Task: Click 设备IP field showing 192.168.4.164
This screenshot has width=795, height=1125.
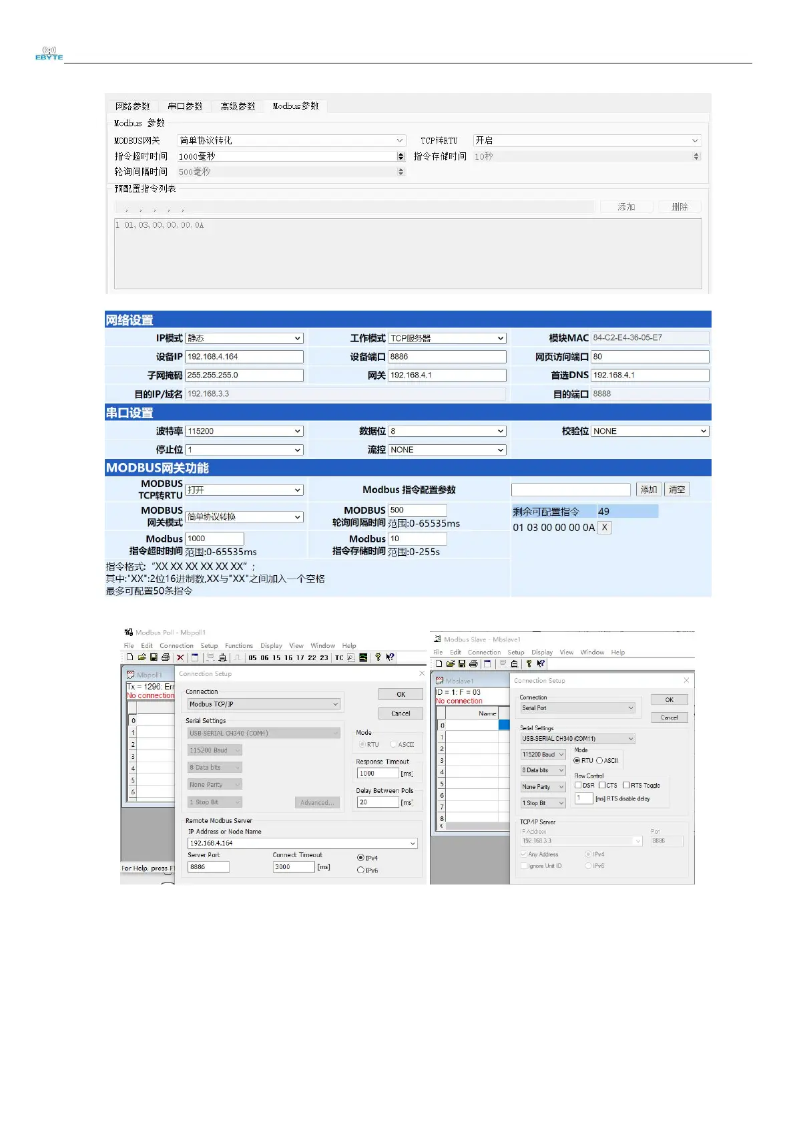Action: pyautogui.click(x=244, y=357)
